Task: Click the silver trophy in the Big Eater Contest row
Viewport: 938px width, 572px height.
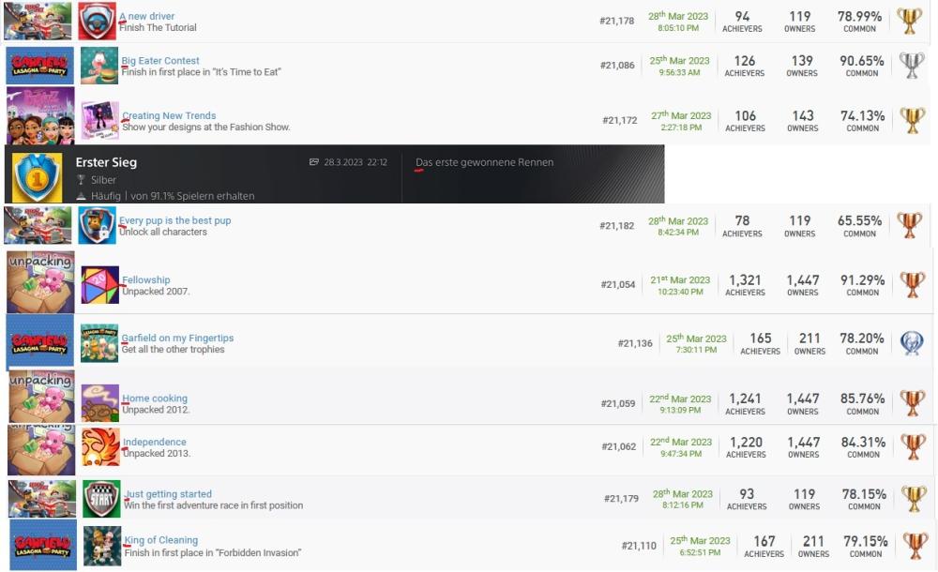Action: [911, 67]
